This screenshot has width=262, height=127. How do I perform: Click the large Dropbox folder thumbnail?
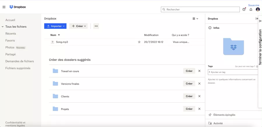[x=233, y=46]
